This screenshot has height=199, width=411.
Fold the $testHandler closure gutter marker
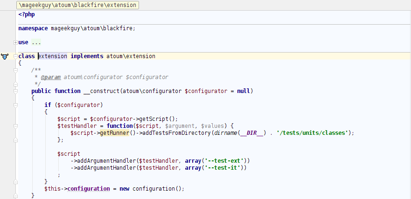pos(15,126)
